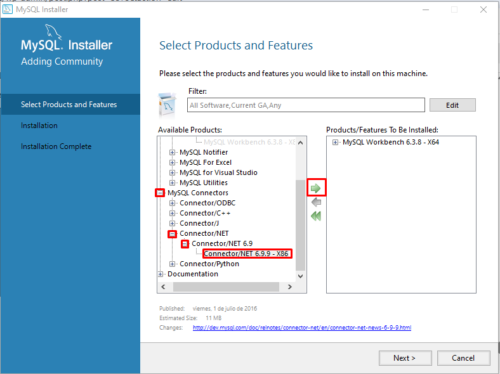Click horizontal scrollbar thumb in Available Products
The image size is (500, 374).
(226, 287)
